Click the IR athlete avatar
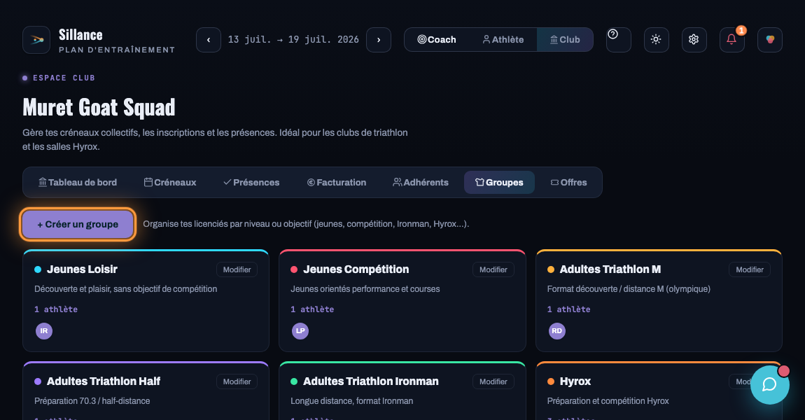 pyautogui.click(x=44, y=331)
